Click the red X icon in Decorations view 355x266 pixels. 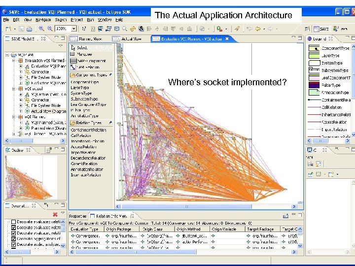click(x=55, y=214)
